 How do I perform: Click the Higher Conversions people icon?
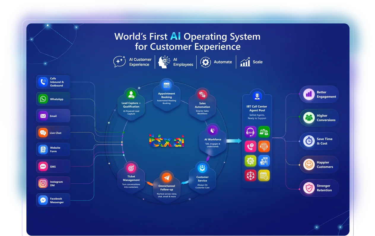point(309,118)
